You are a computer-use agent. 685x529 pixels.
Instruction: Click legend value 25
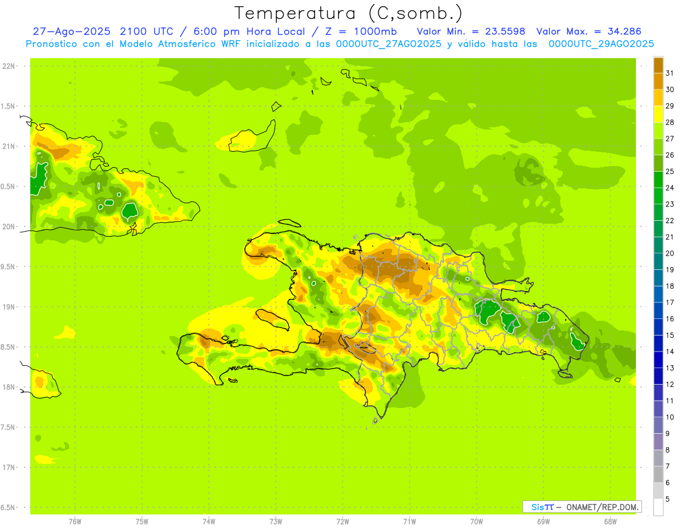[670, 171]
